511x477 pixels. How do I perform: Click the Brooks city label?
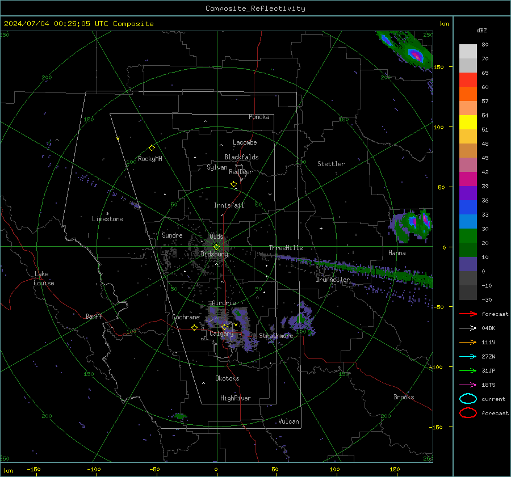click(x=404, y=397)
